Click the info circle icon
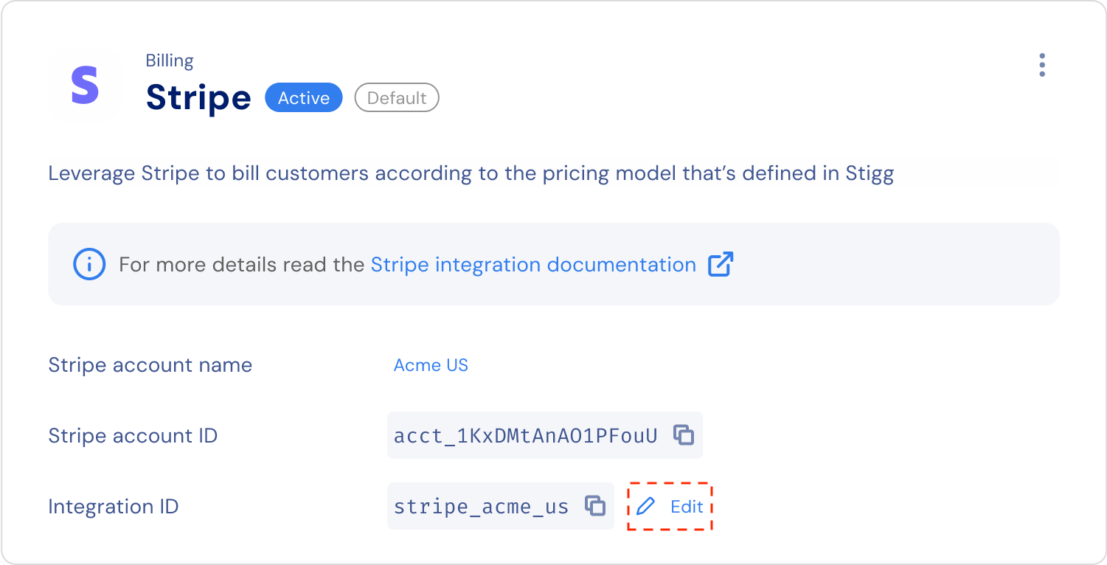1107x565 pixels. pyautogui.click(x=89, y=264)
